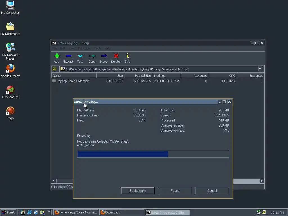Click the Extract toolbar icon
The image size is (288, 216).
68,58
